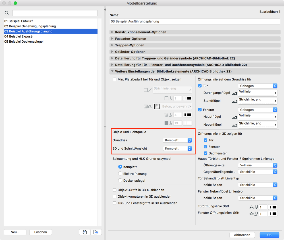The width and height of the screenshot is (284, 240).
Task: Click the Nebenflügel line type icon
Action: pos(235,125)
